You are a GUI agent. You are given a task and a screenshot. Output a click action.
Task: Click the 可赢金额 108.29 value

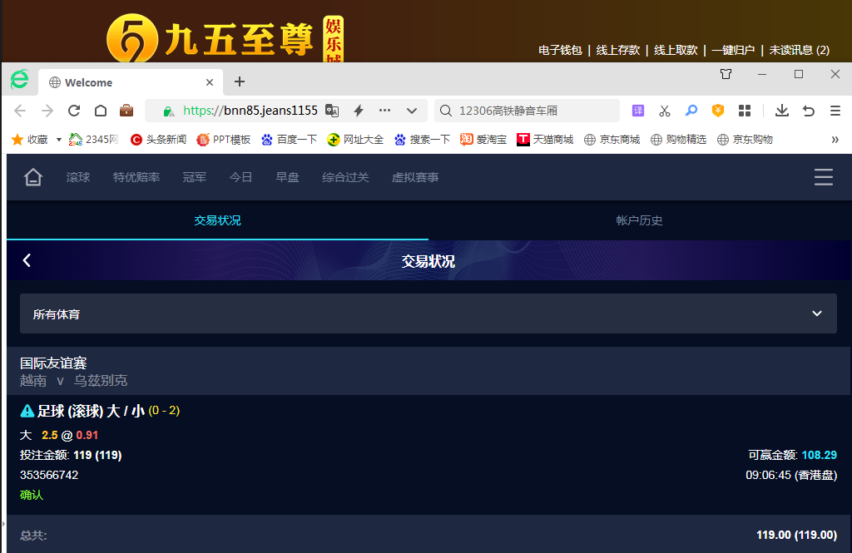[x=819, y=455]
